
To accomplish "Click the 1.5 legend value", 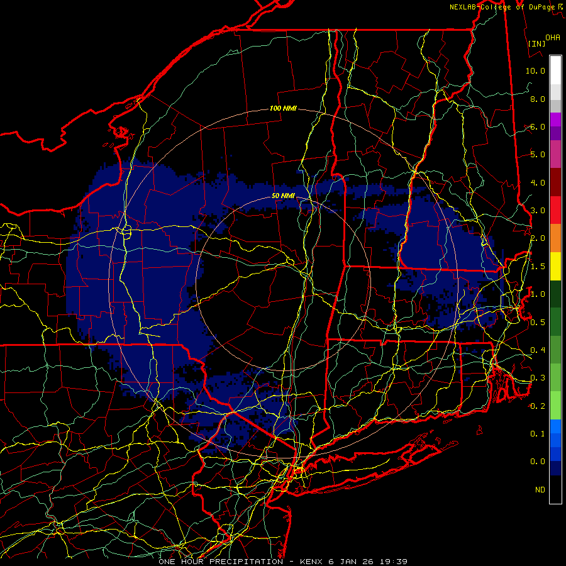I will (538, 267).
